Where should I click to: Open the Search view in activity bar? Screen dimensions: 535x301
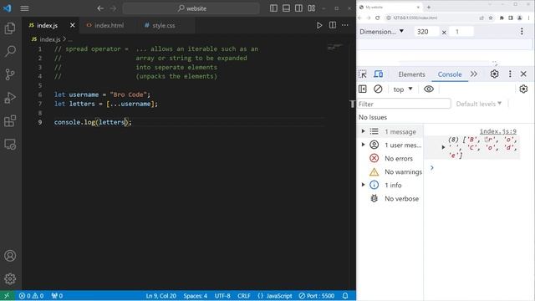click(10, 51)
